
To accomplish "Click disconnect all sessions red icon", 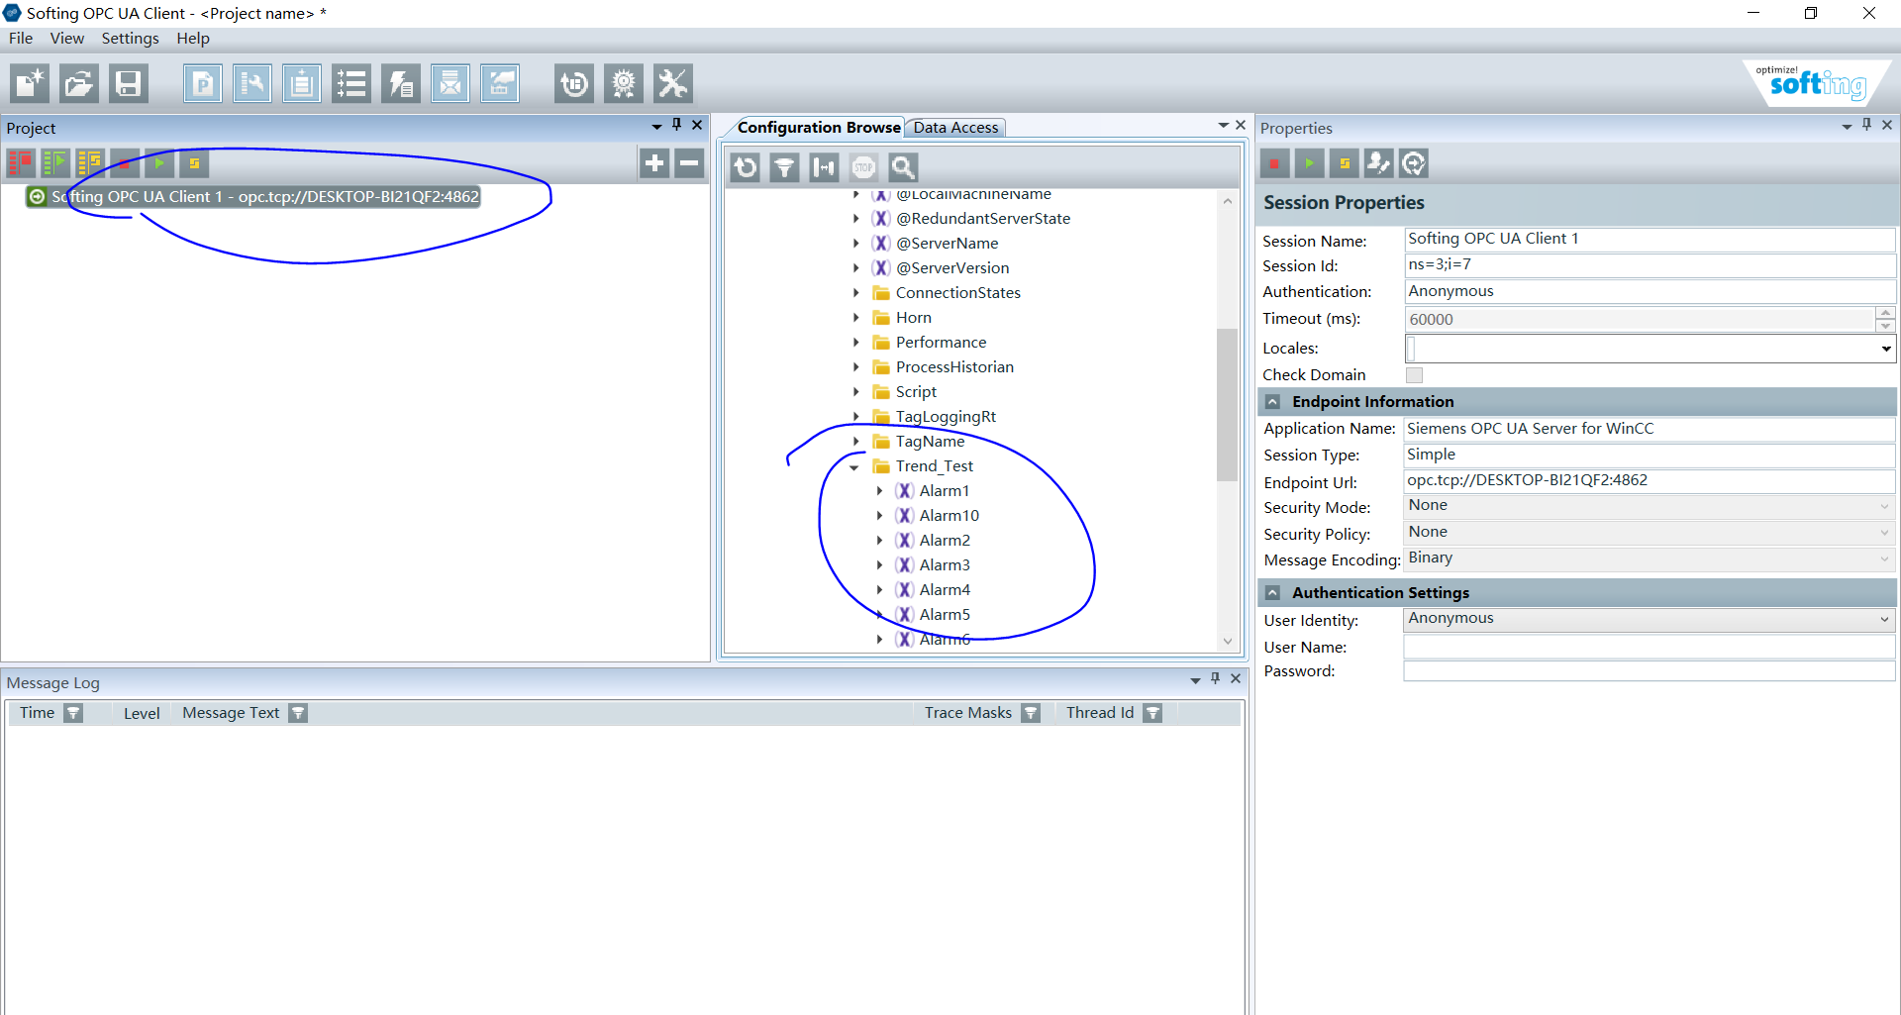I will (x=21, y=163).
